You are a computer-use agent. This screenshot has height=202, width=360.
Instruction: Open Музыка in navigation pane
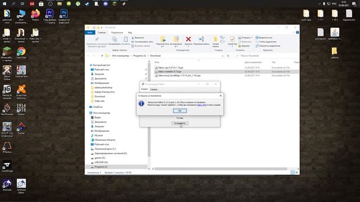coord(98,135)
